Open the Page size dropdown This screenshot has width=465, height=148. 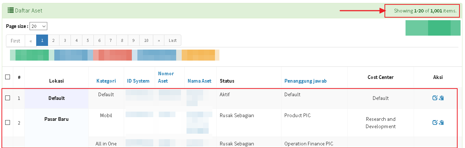coord(38,26)
